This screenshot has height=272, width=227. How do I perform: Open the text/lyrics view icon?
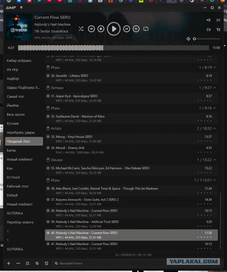(x=218, y=30)
